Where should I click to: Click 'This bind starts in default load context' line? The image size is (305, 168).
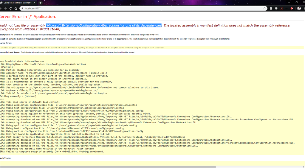point(30,102)
